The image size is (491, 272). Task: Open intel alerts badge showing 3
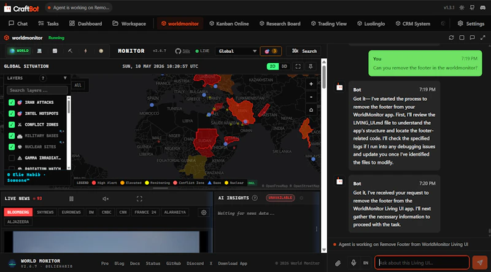[271, 51]
